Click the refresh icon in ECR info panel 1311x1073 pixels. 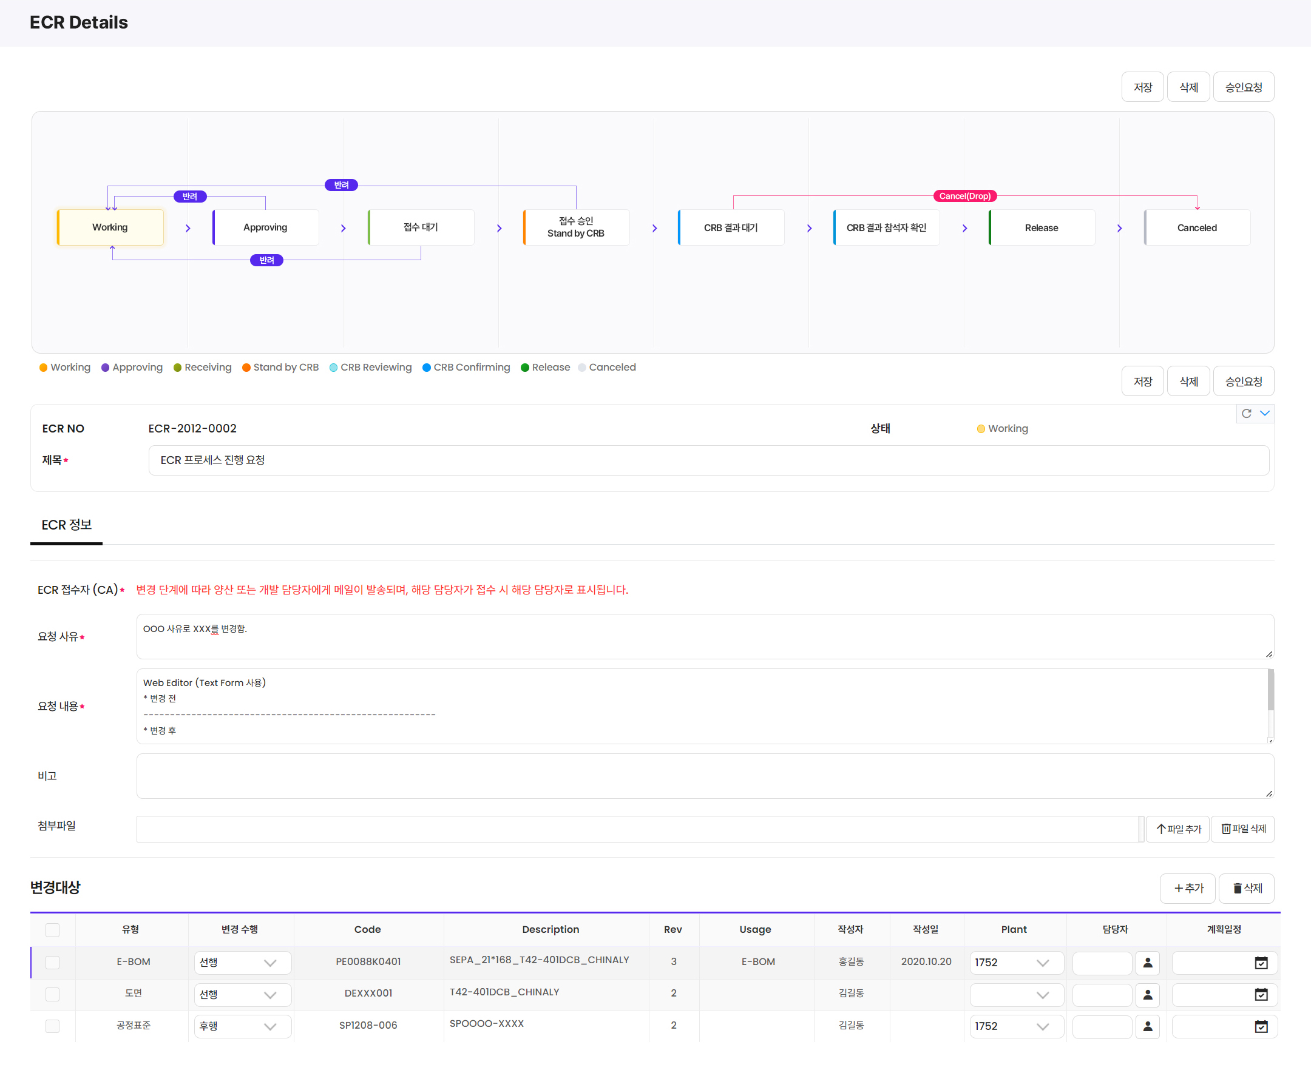(x=1246, y=414)
